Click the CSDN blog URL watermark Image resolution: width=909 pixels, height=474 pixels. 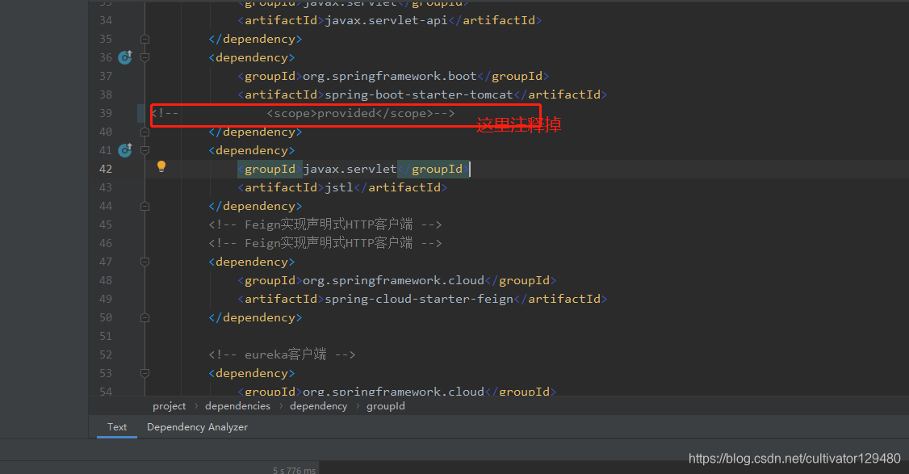(x=794, y=458)
